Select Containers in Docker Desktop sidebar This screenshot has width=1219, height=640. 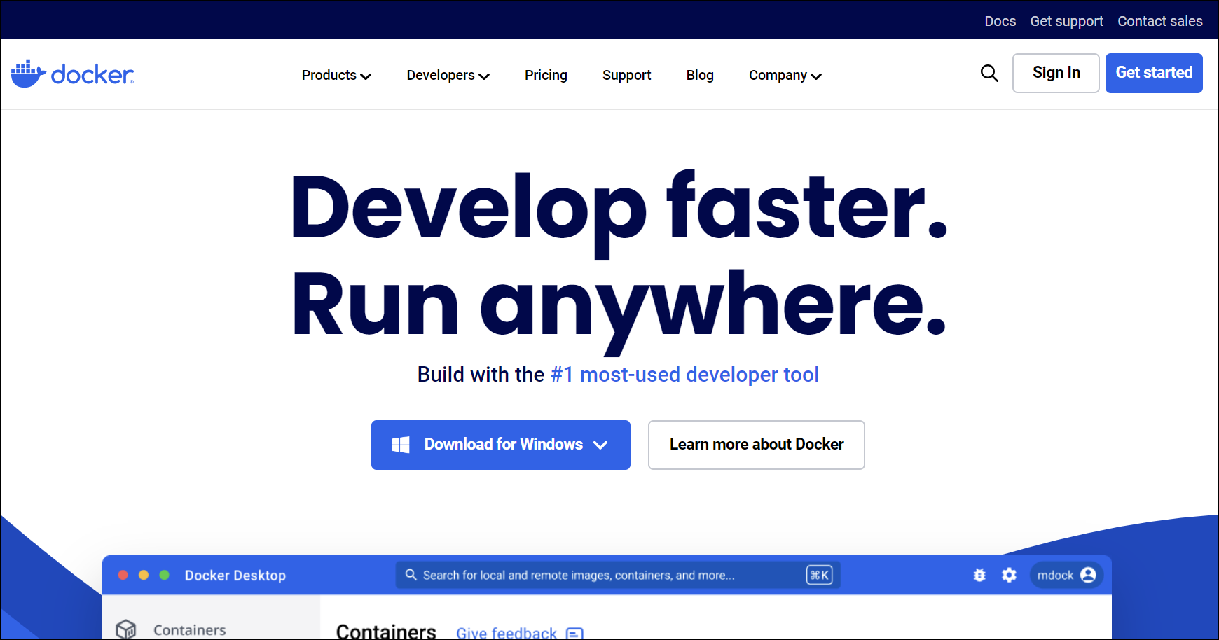point(189,629)
